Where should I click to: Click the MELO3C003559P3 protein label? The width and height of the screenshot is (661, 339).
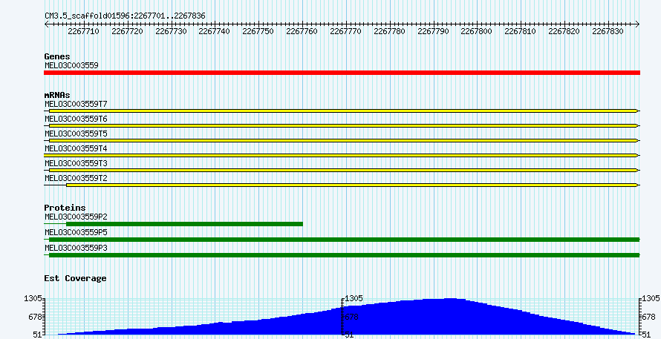click(76, 248)
